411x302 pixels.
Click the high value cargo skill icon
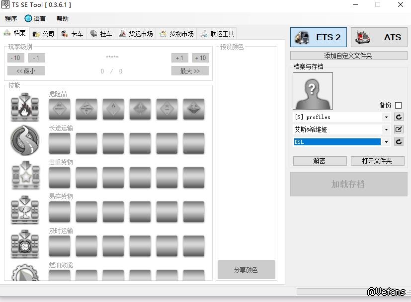click(24, 175)
